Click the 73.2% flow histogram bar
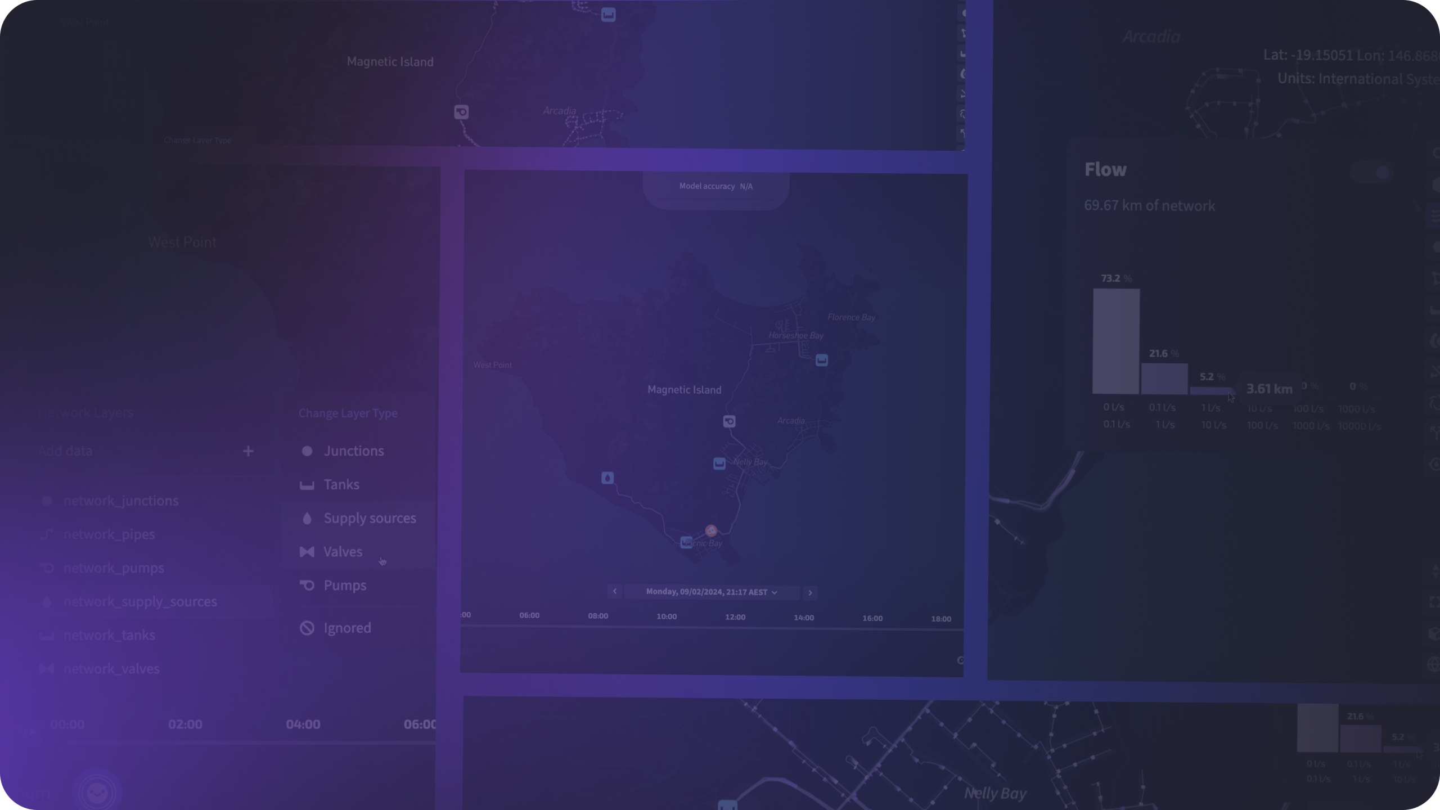Image resolution: width=1440 pixels, height=810 pixels. point(1116,341)
